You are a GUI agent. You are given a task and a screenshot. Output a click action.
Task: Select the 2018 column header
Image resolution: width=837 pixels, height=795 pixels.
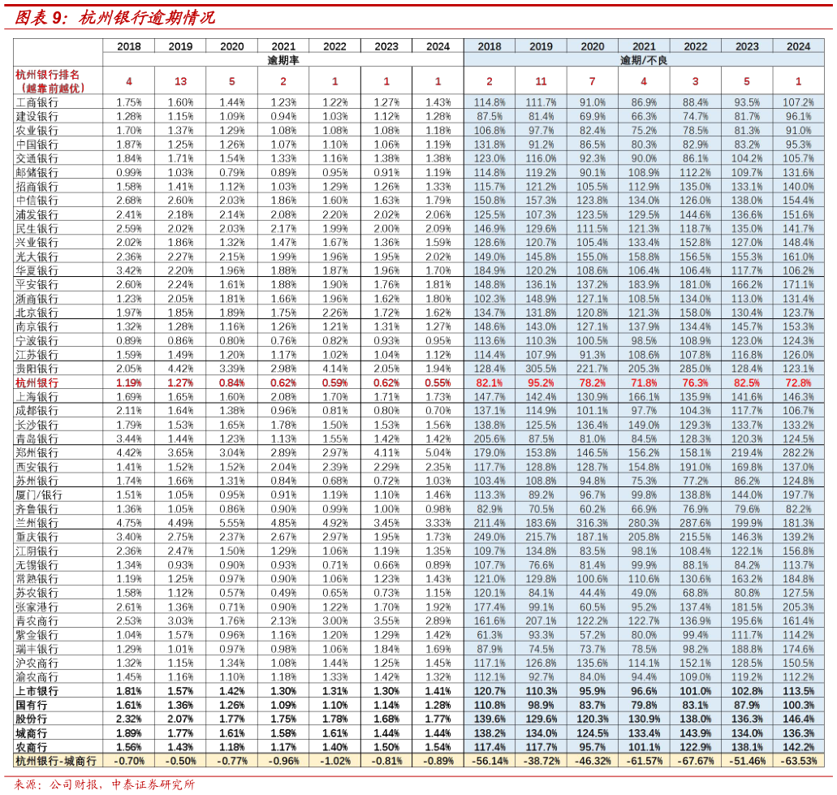click(x=489, y=46)
